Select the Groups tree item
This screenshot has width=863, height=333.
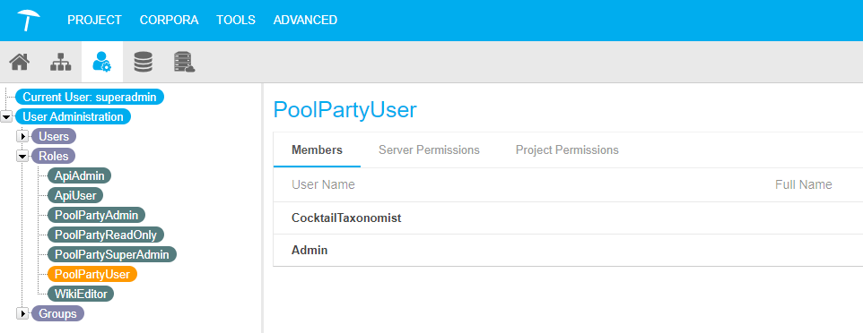pyautogui.click(x=57, y=314)
